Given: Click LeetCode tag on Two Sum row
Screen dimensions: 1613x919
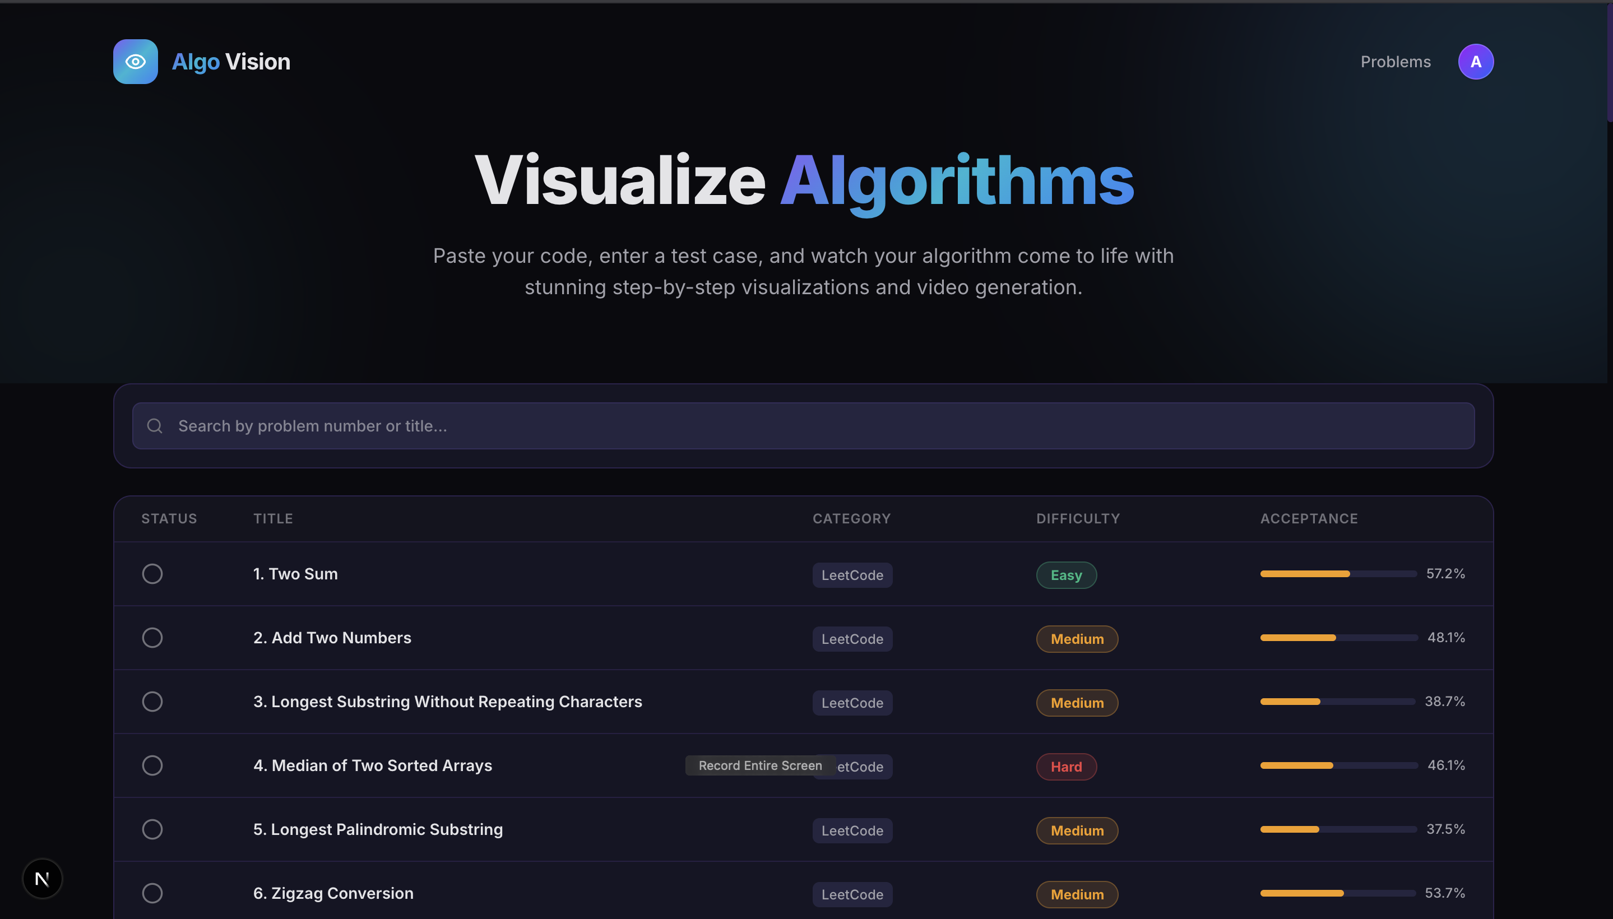Looking at the screenshot, I should [x=852, y=575].
